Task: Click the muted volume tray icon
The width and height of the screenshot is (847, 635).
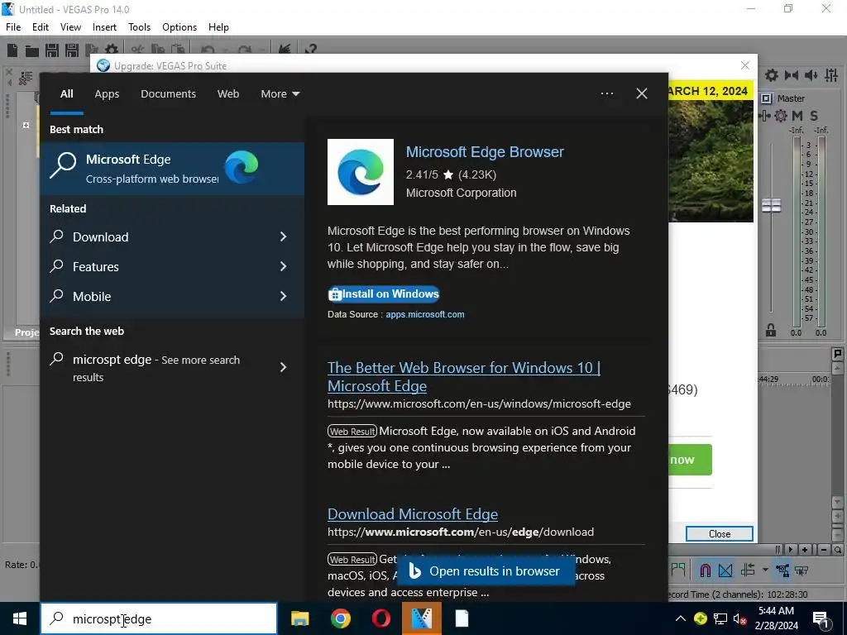Action: [739, 618]
